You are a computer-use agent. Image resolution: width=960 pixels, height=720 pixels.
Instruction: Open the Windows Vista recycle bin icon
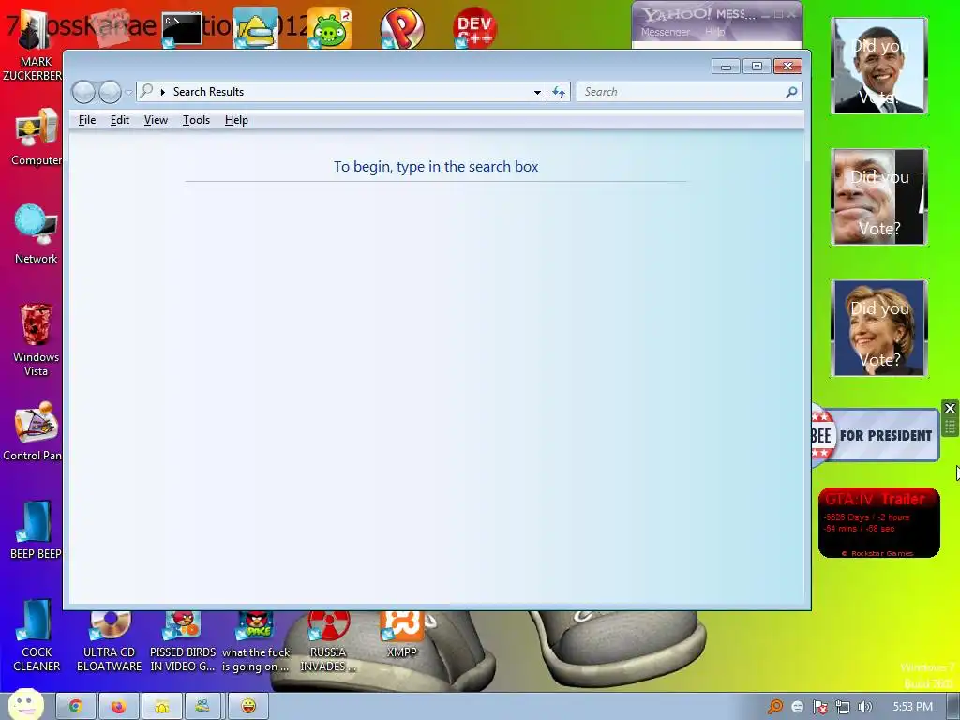(x=36, y=339)
